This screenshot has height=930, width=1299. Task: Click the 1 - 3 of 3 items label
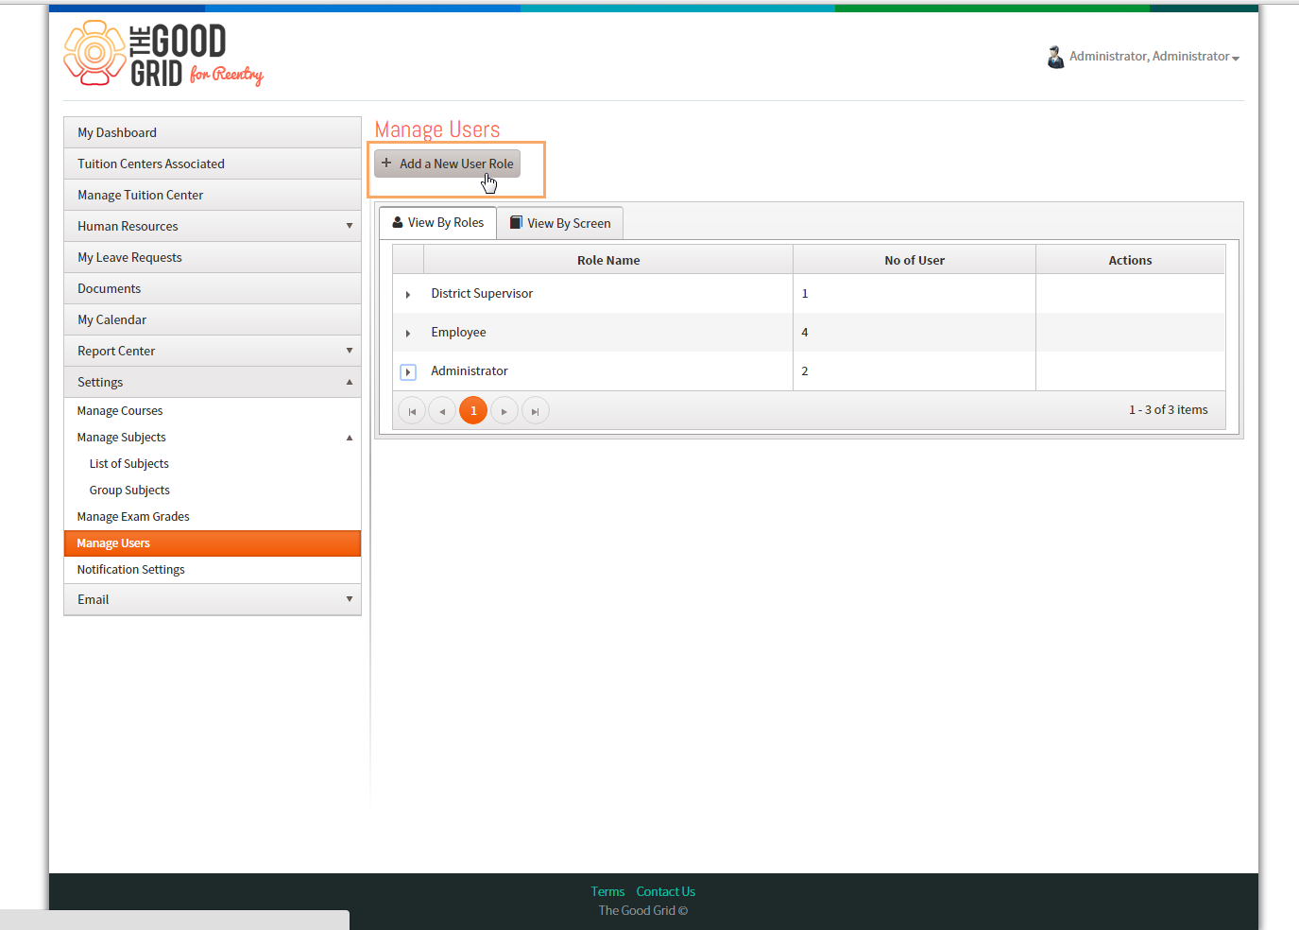pos(1169,410)
